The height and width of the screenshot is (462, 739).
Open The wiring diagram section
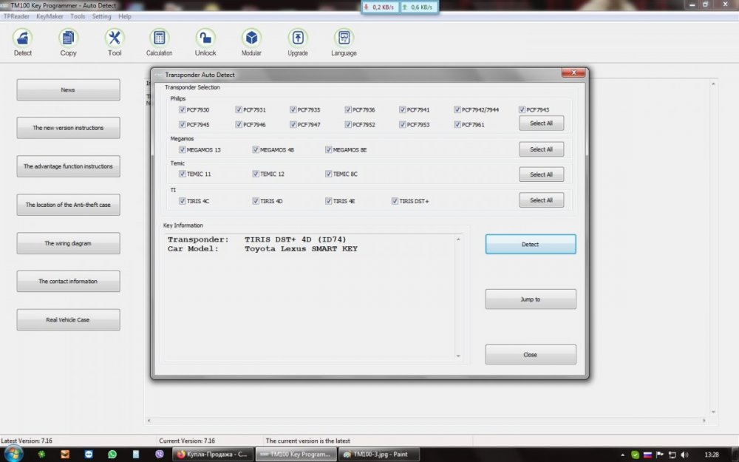(x=68, y=243)
